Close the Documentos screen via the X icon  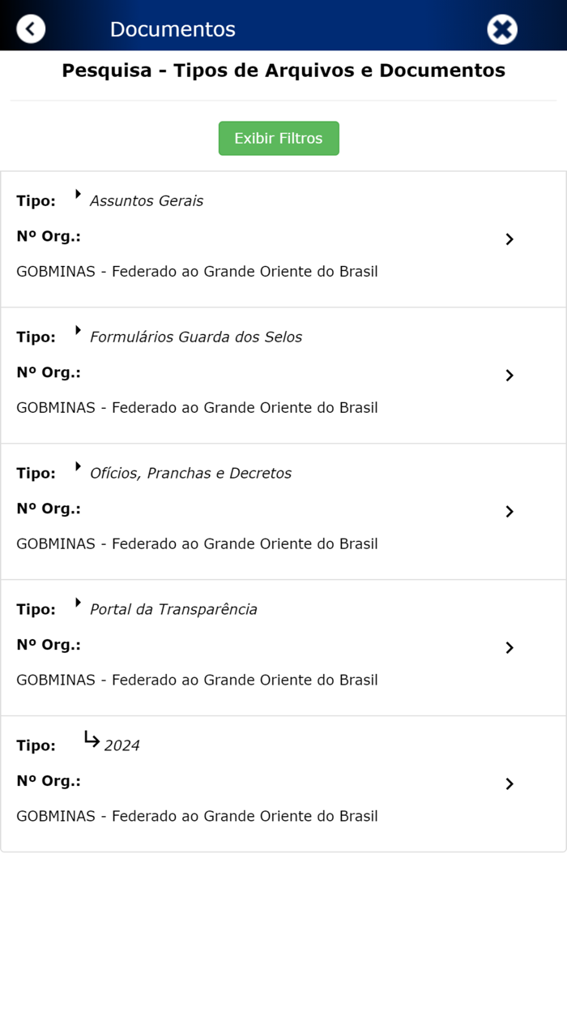tap(502, 28)
